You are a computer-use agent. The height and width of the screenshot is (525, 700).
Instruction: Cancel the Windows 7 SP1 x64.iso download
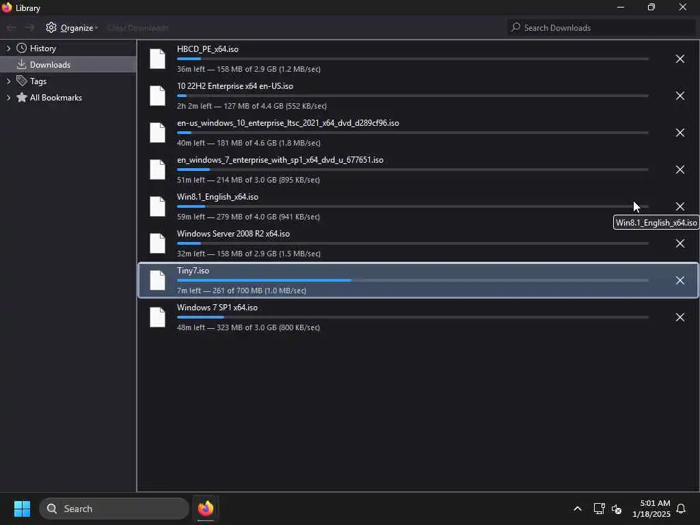click(x=679, y=317)
